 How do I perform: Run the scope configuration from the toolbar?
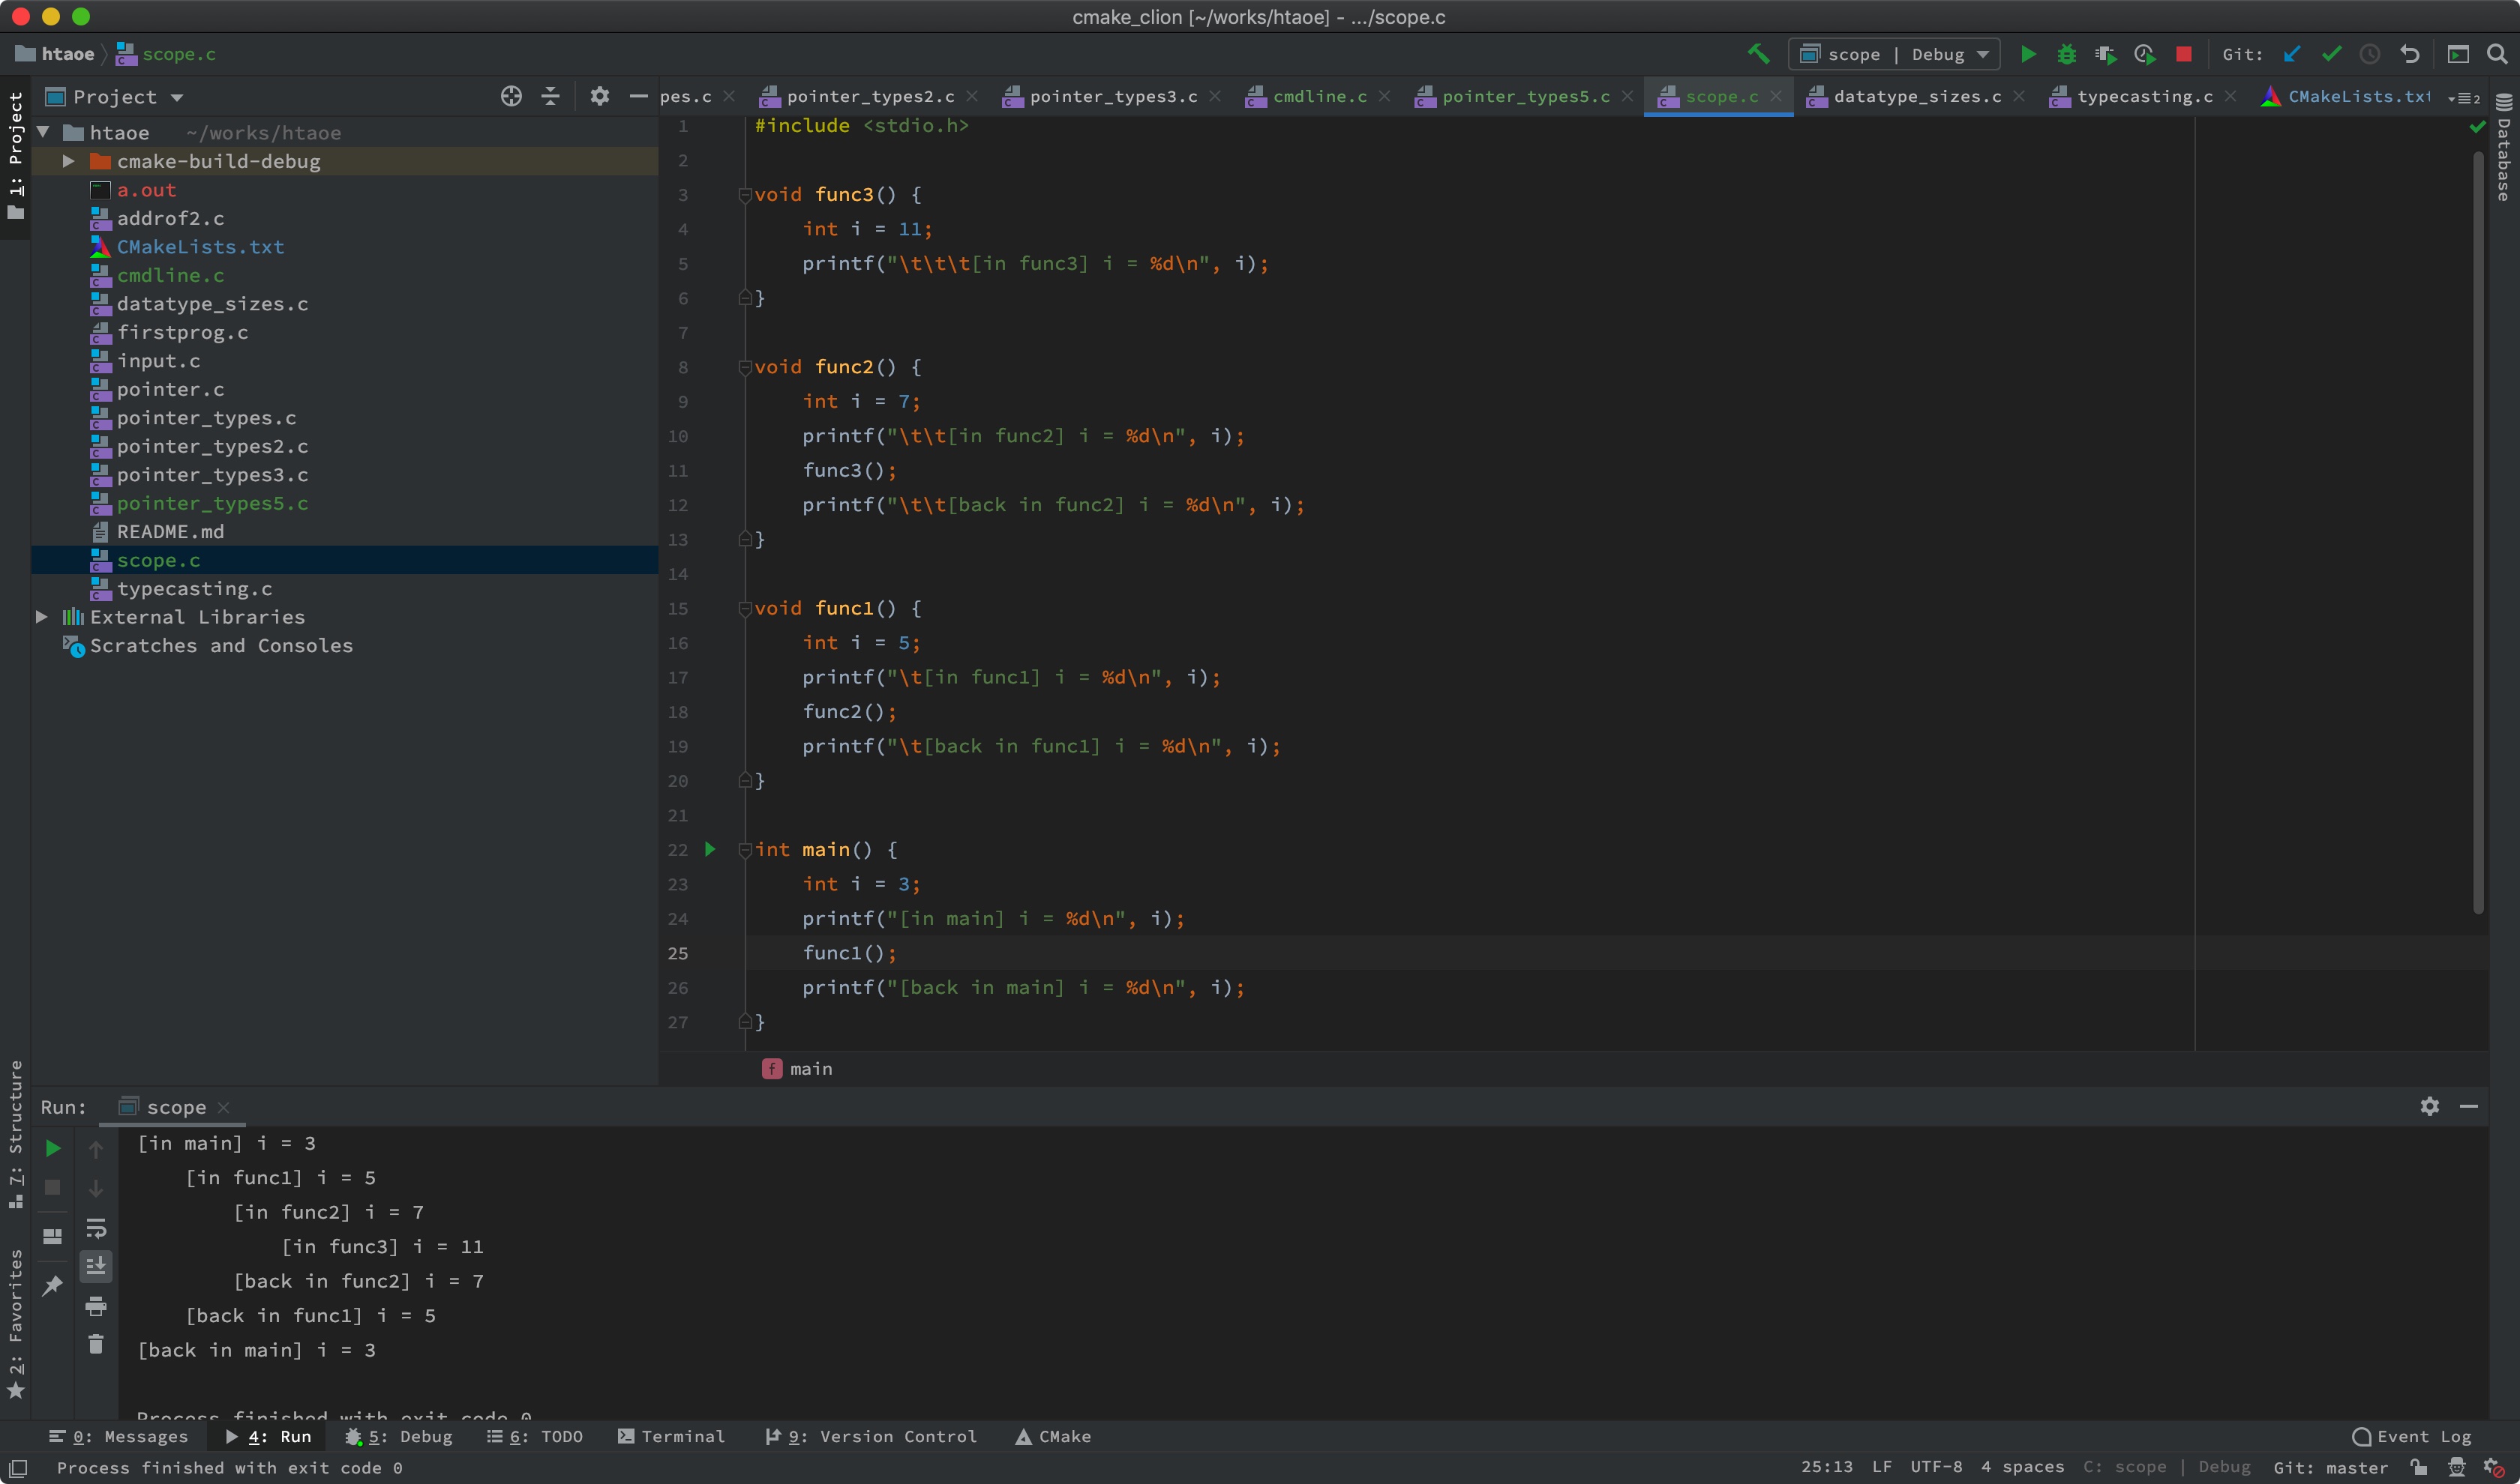point(2028,54)
